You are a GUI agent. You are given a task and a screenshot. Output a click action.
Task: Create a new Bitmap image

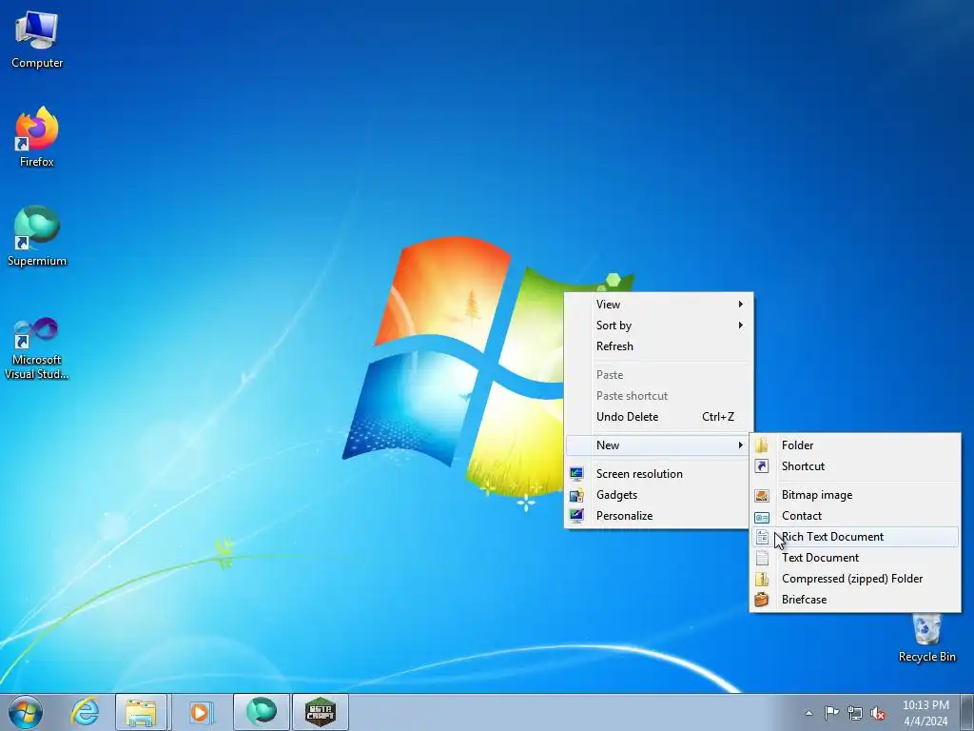pos(855,495)
